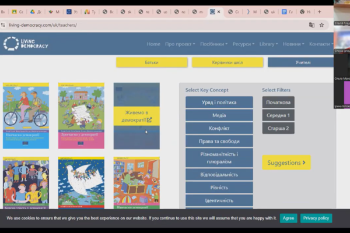The height and width of the screenshot is (233, 350).
Task: Open a new browser tab with plus icon
Action: pyautogui.click(x=319, y=12)
